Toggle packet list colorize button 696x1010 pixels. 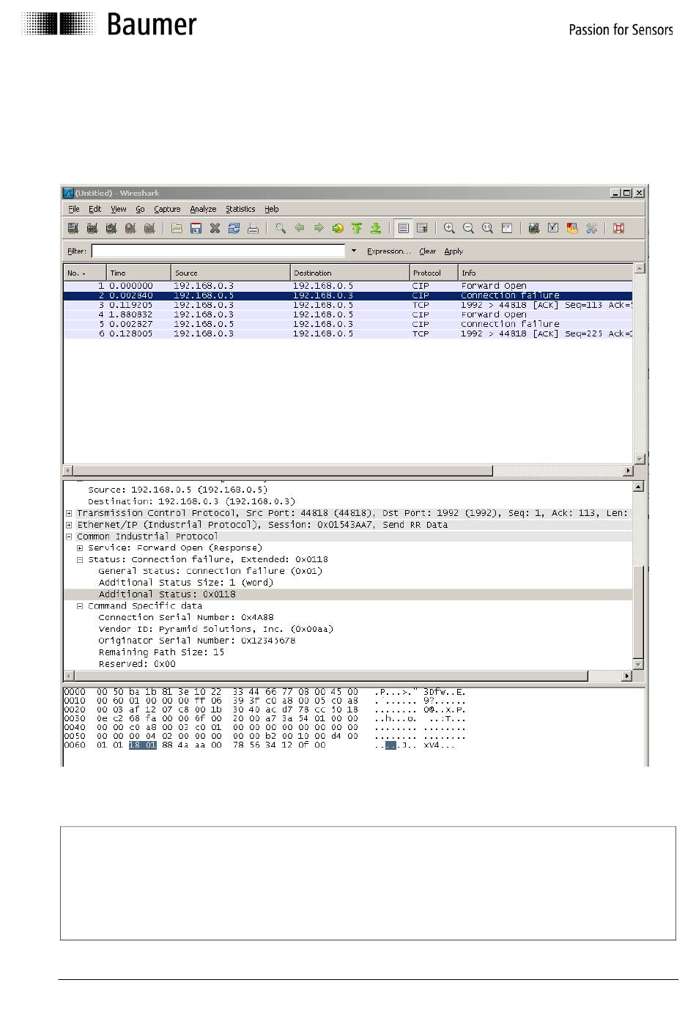404,228
